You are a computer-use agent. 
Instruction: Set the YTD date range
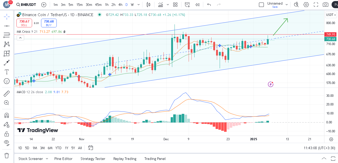point(59,148)
